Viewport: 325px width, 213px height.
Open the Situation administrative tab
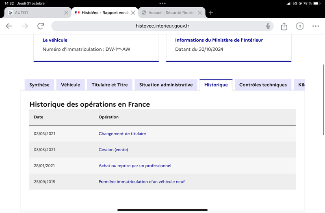click(x=166, y=85)
